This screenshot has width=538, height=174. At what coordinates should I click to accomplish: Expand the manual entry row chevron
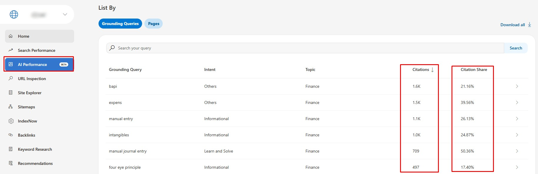[x=517, y=119]
